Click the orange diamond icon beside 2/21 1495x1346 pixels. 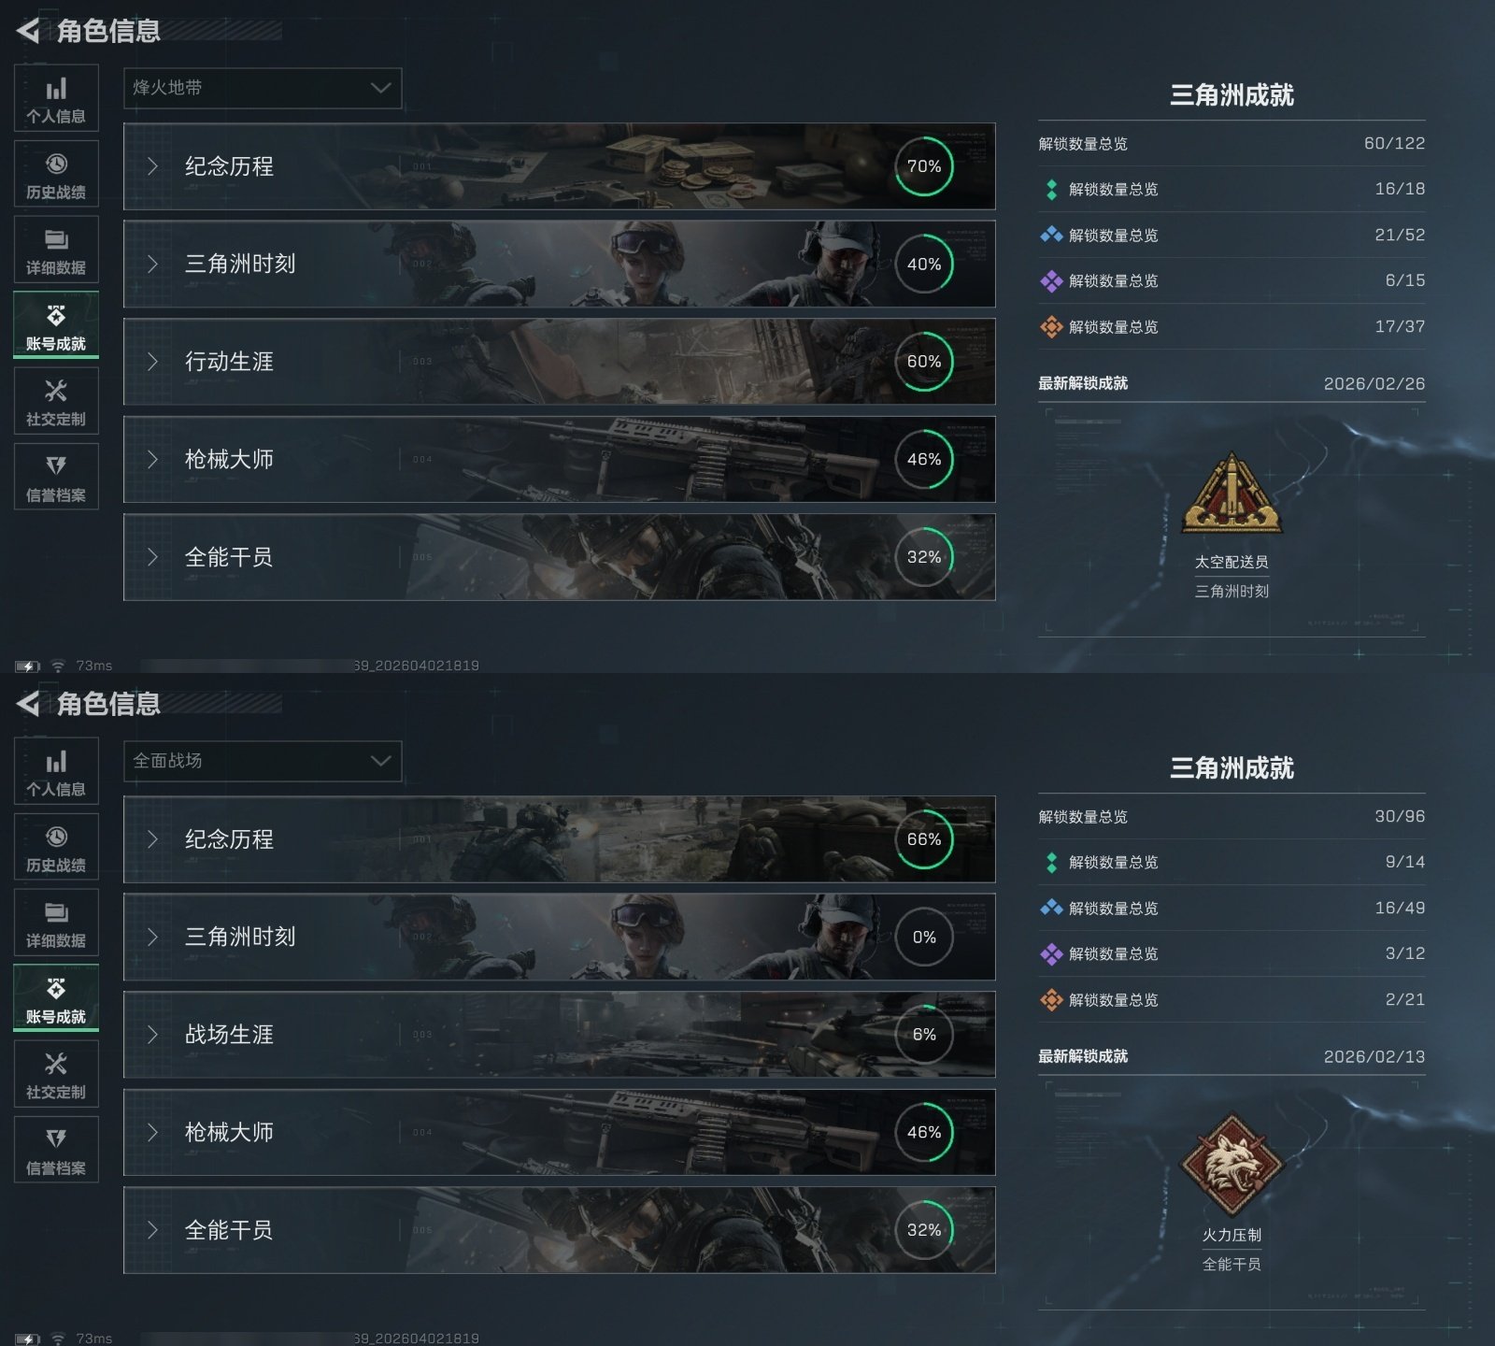coord(1051,1000)
